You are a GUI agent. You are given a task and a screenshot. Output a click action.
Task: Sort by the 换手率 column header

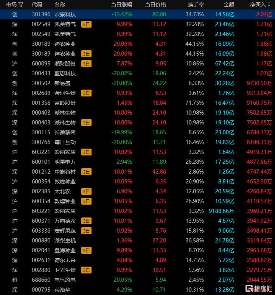(196, 5)
